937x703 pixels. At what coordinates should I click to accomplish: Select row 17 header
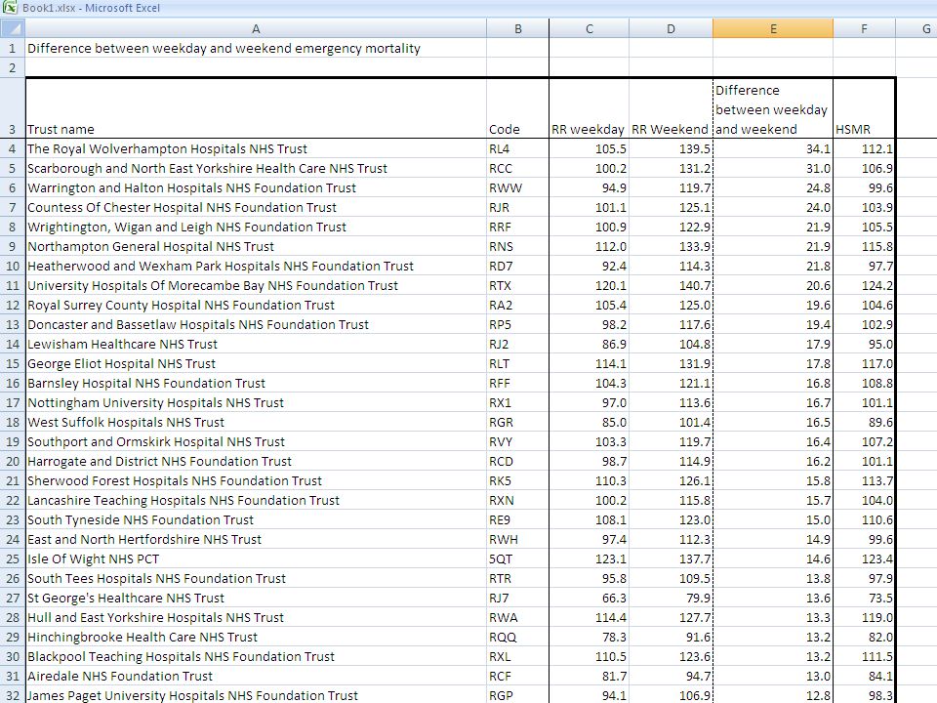[x=13, y=403]
